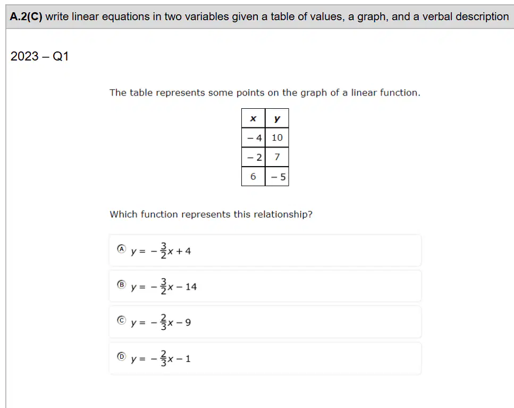Screen dimensions: 514x408
Task: Select answer choice A radio circle
Action: click(x=121, y=249)
